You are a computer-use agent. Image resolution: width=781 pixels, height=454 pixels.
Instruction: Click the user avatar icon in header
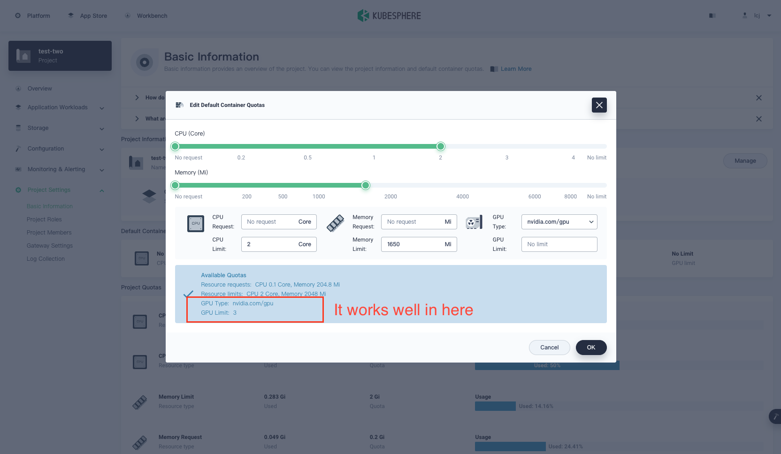point(745,15)
